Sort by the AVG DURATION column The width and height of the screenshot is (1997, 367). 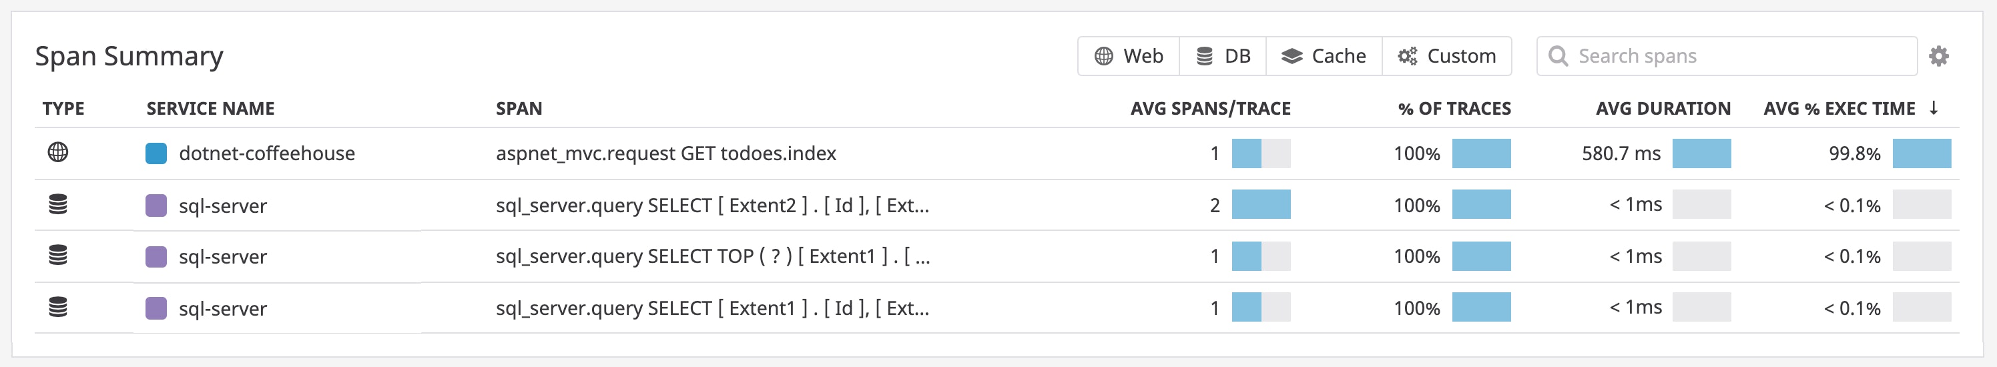coord(1663,108)
